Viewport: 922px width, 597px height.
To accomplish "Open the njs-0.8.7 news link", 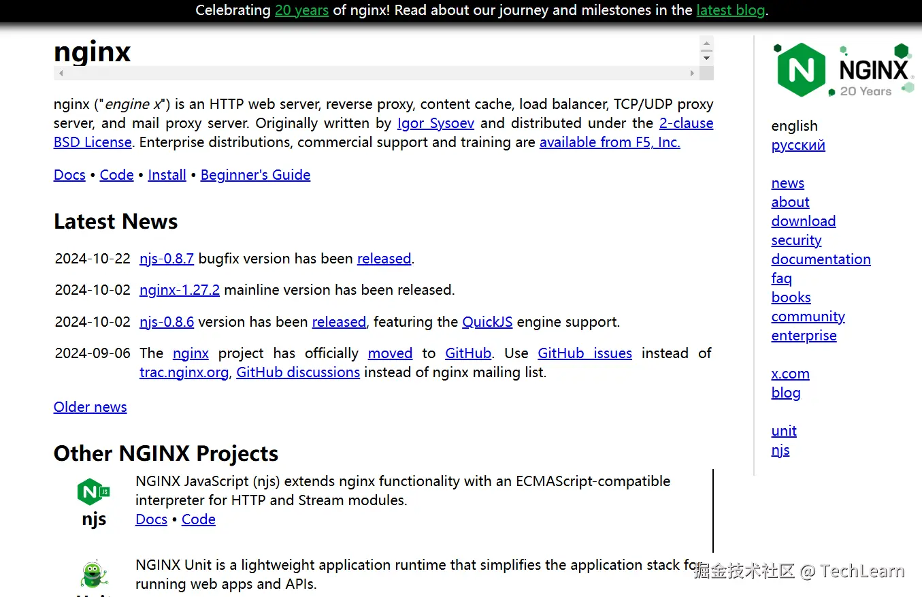I will (x=167, y=259).
